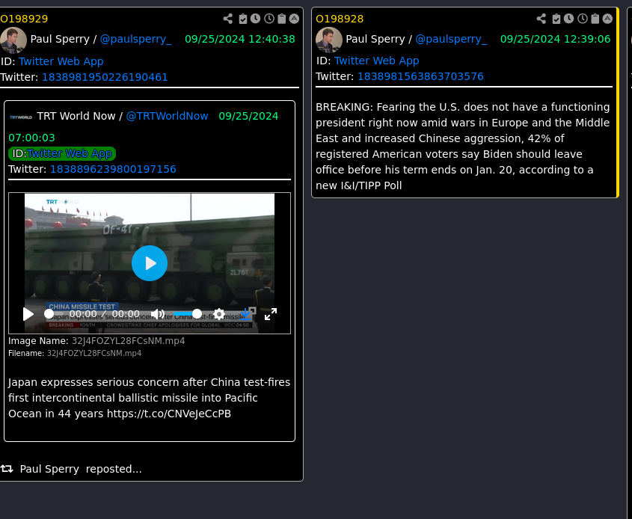Click the picture-in-picture icon in the video controls

click(252, 310)
